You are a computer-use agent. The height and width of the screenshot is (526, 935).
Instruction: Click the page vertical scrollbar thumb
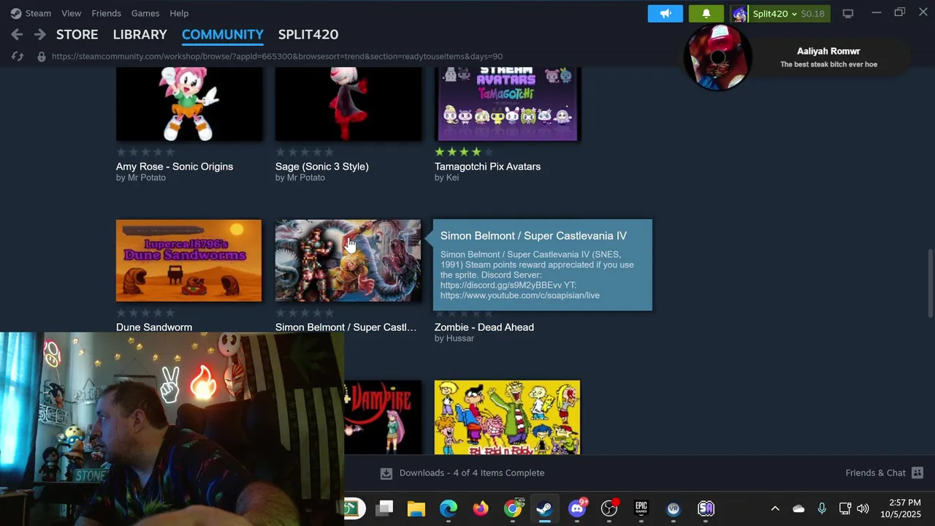tap(930, 283)
